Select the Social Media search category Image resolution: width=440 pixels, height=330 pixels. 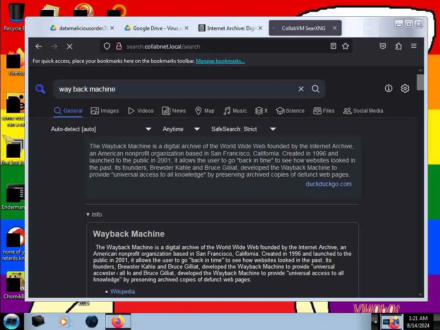coord(363,111)
